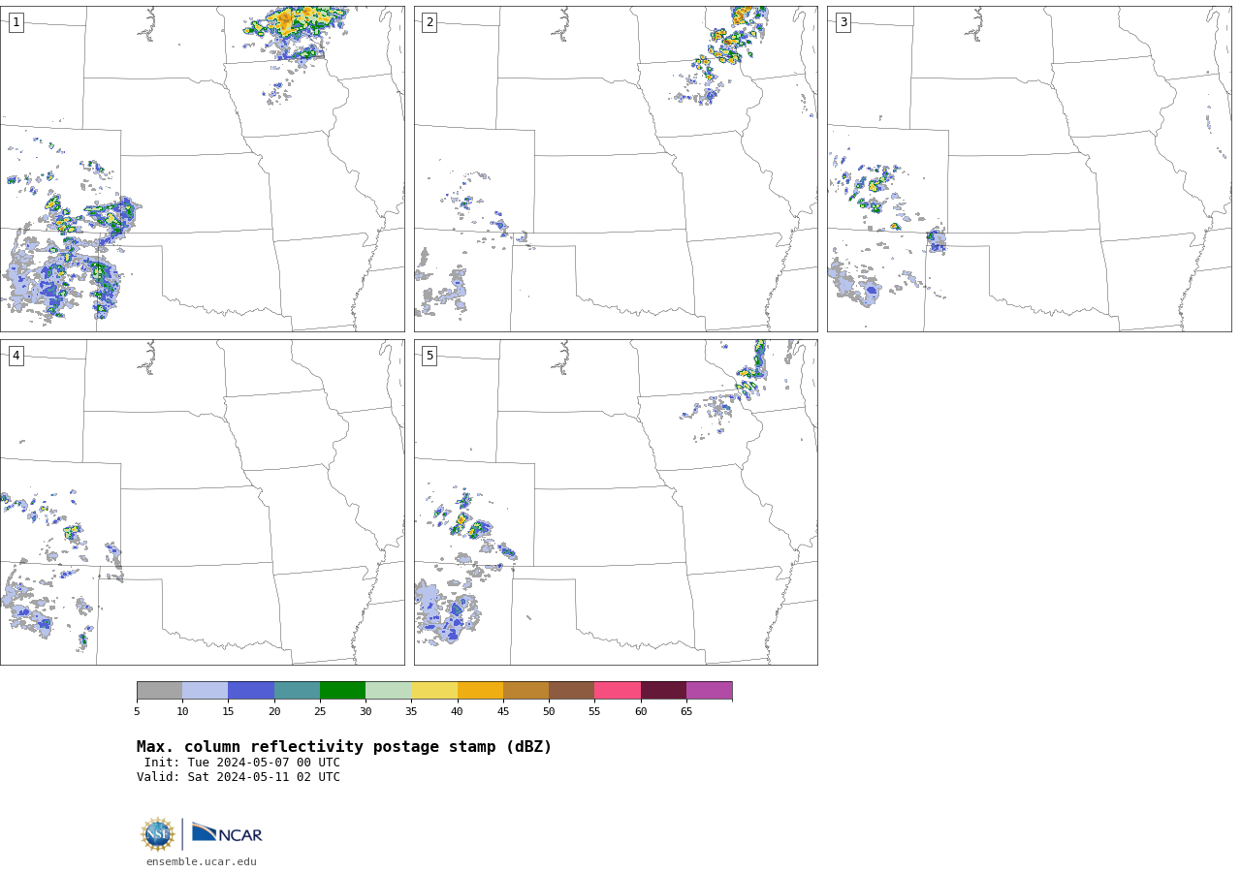Click the purple 65+ dBZ swatch
Screen dimensions: 1241x873
tap(709, 690)
